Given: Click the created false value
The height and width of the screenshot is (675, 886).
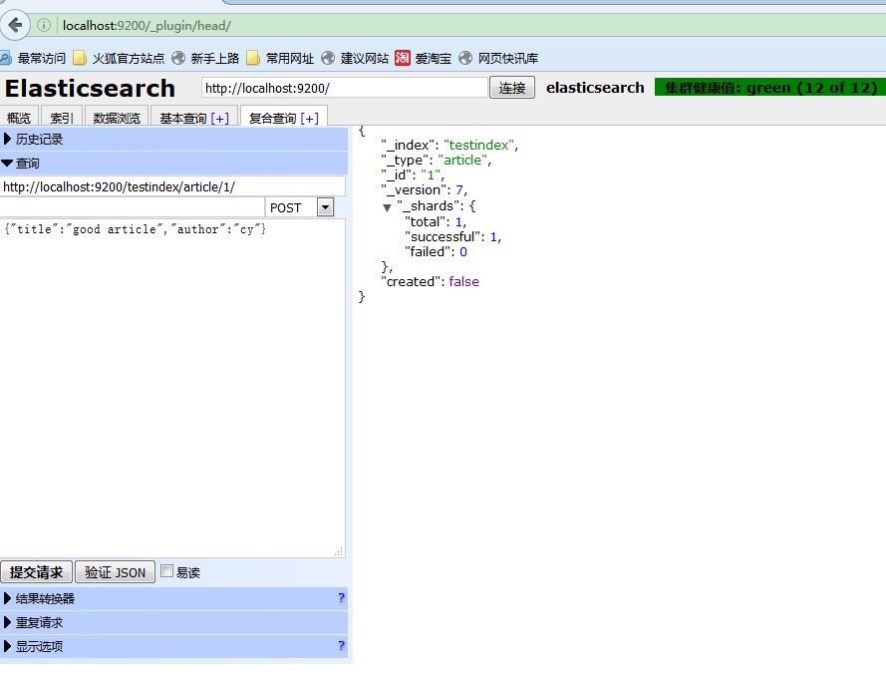Looking at the screenshot, I should [463, 281].
